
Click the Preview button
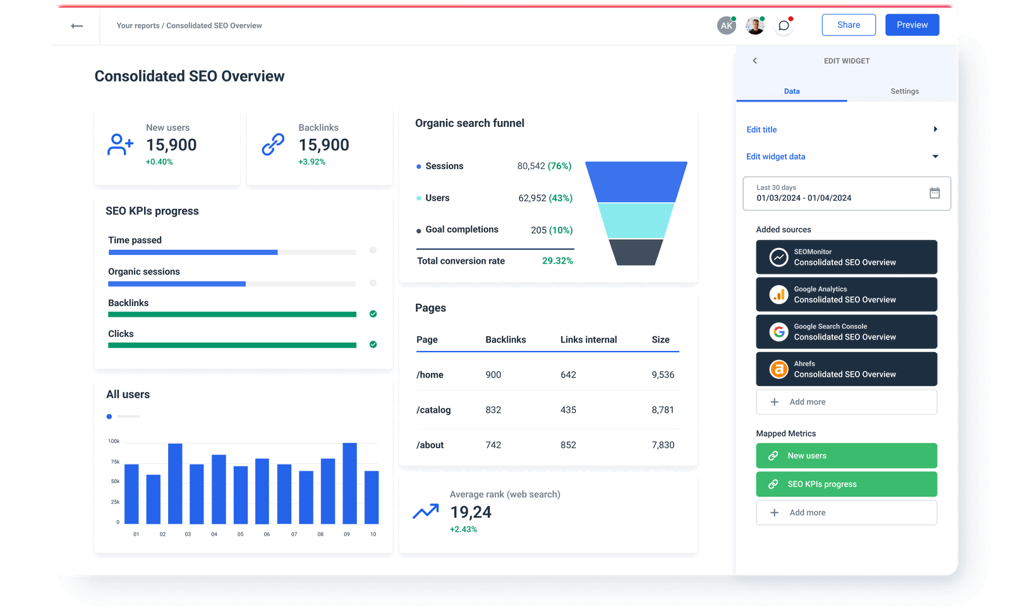click(x=912, y=25)
